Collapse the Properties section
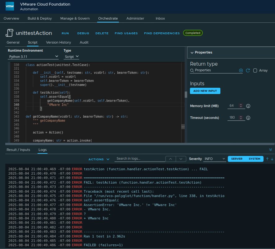The width and height of the screenshot is (275, 249). coord(192,53)
